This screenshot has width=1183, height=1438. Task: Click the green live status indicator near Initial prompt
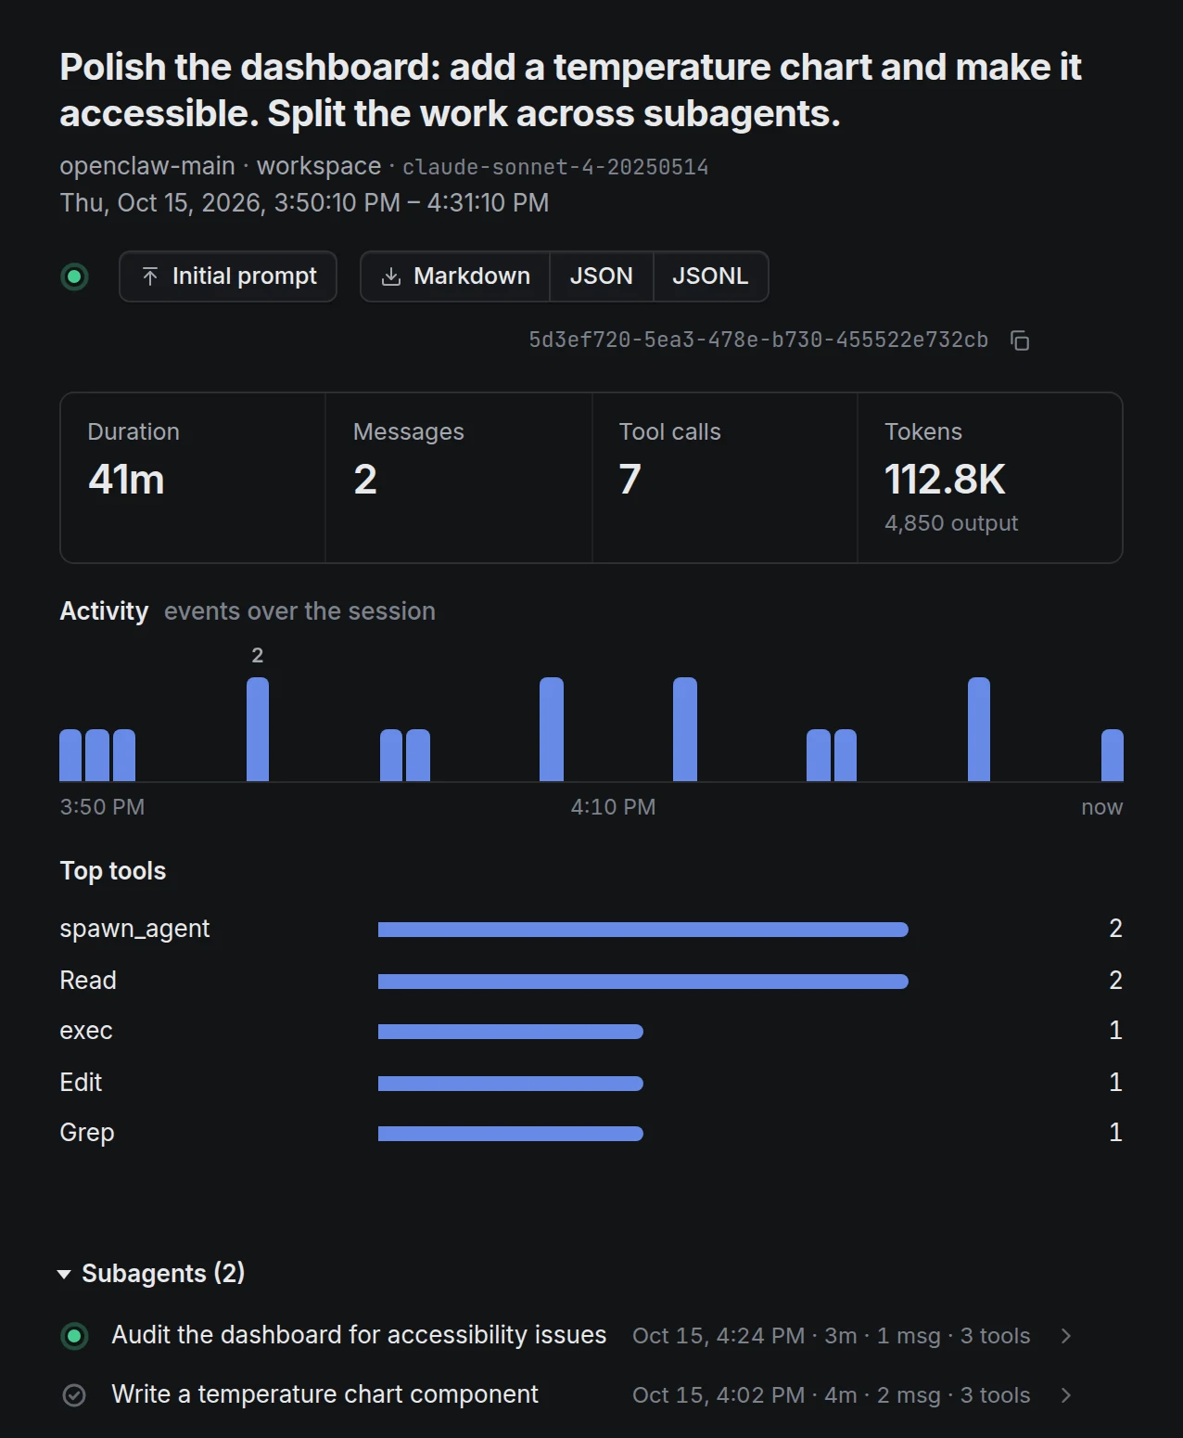coord(74,276)
